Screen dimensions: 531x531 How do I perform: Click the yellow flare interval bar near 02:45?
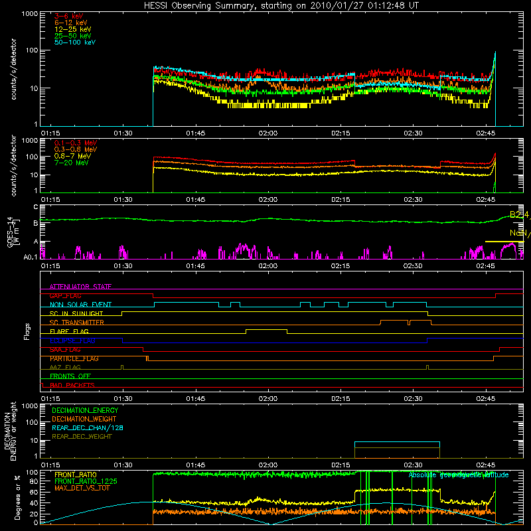click(504, 242)
